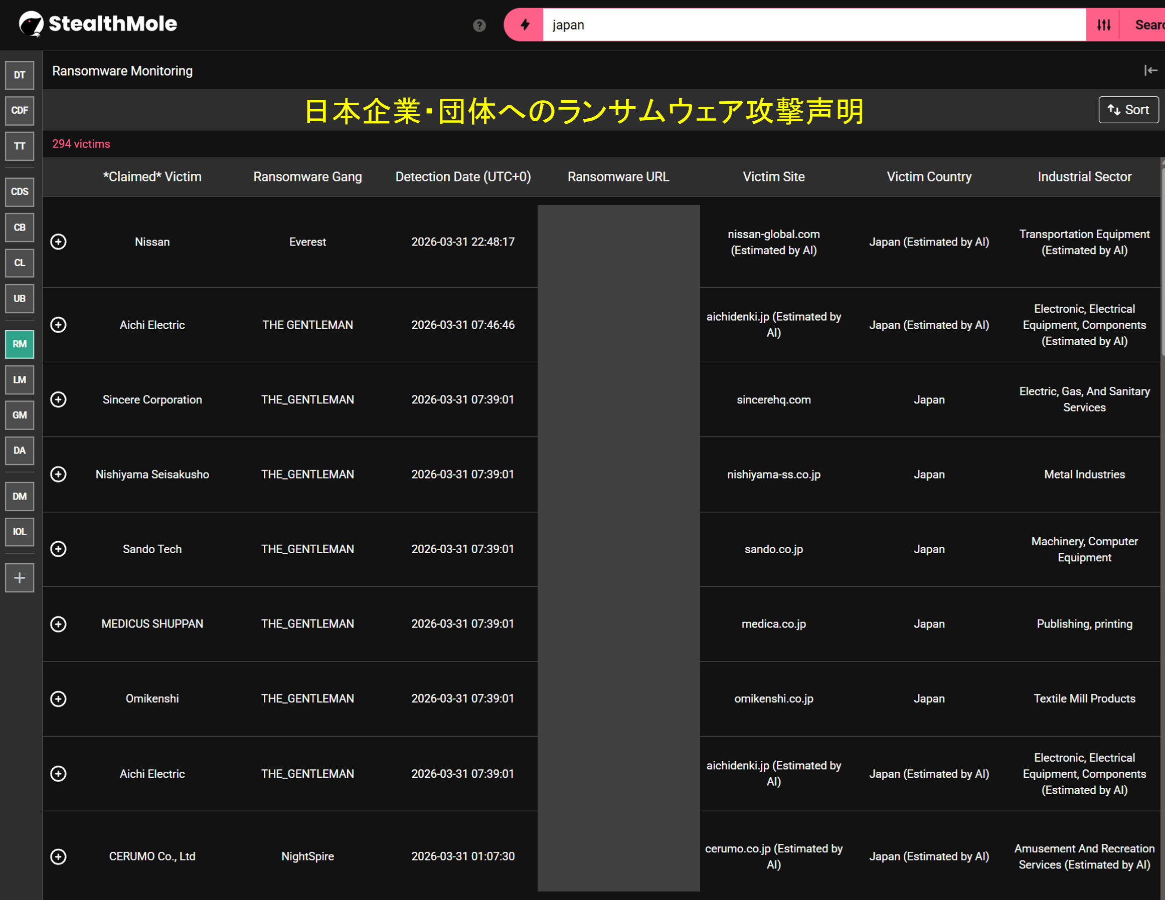Expand the Sincere Corporation row details
The width and height of the screenshot is (1165, 900).
click(58, 400)
